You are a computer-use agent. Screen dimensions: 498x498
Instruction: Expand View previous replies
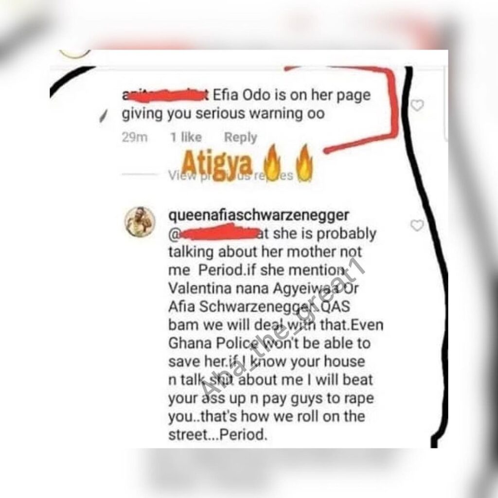[x=231, y=175]
